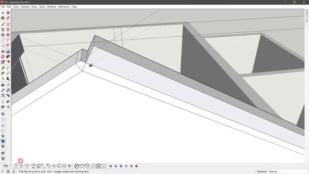The image size is (309, 174).
Task: Open the Extensions menu
Action: point(64,7)
